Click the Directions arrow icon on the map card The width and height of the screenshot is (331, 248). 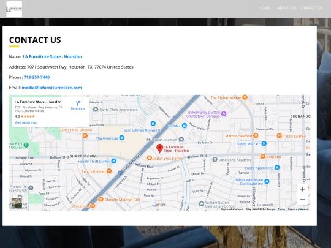click(78, 103)
